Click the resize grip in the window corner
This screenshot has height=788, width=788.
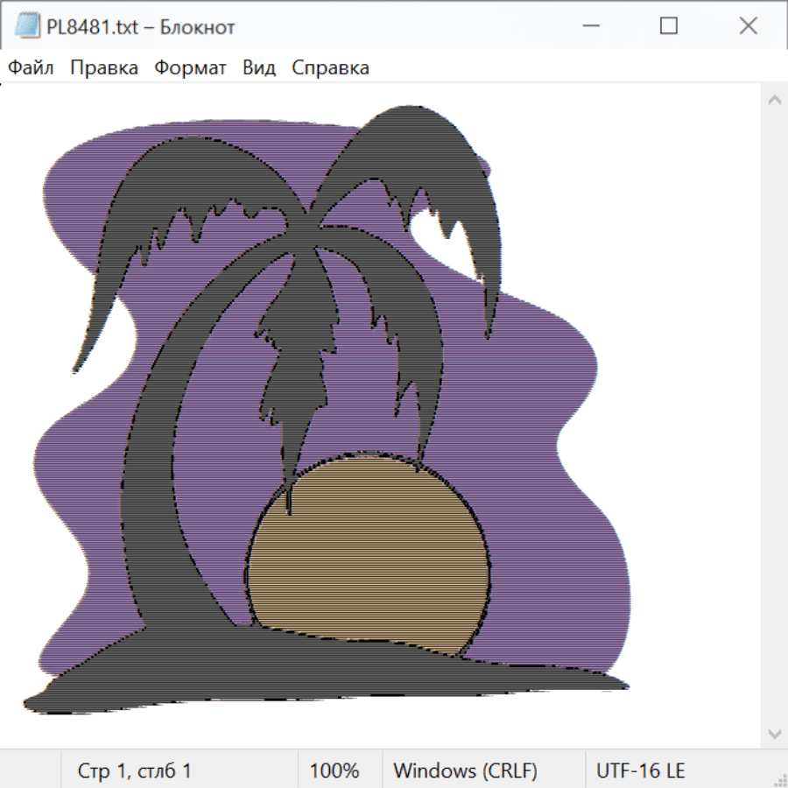click(778, 778)
